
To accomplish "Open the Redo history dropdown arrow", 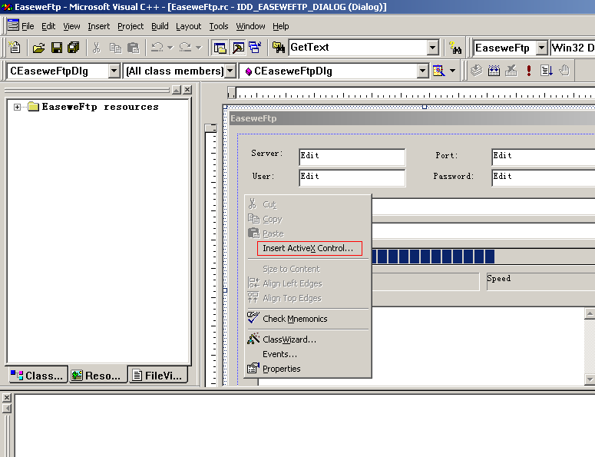I will click(198, 48).
